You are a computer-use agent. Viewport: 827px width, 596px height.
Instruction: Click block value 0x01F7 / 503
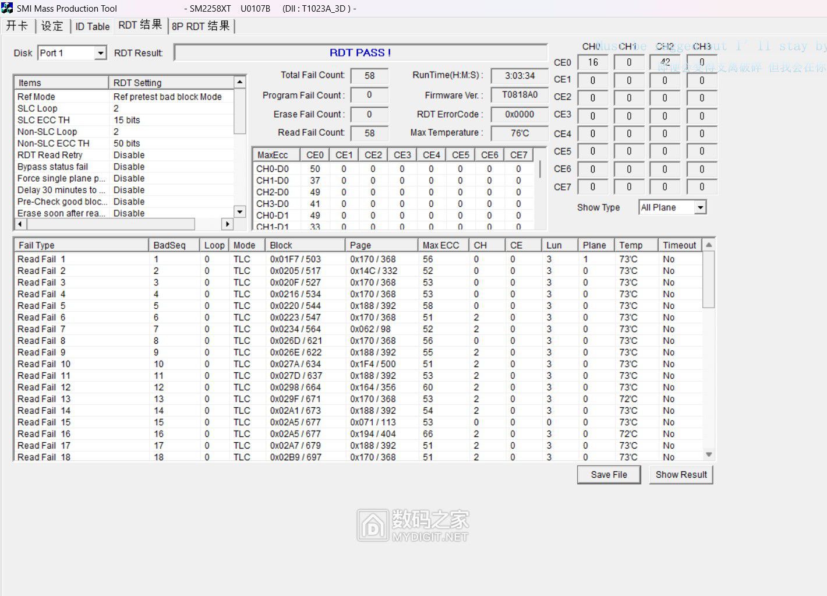[295, 259]
